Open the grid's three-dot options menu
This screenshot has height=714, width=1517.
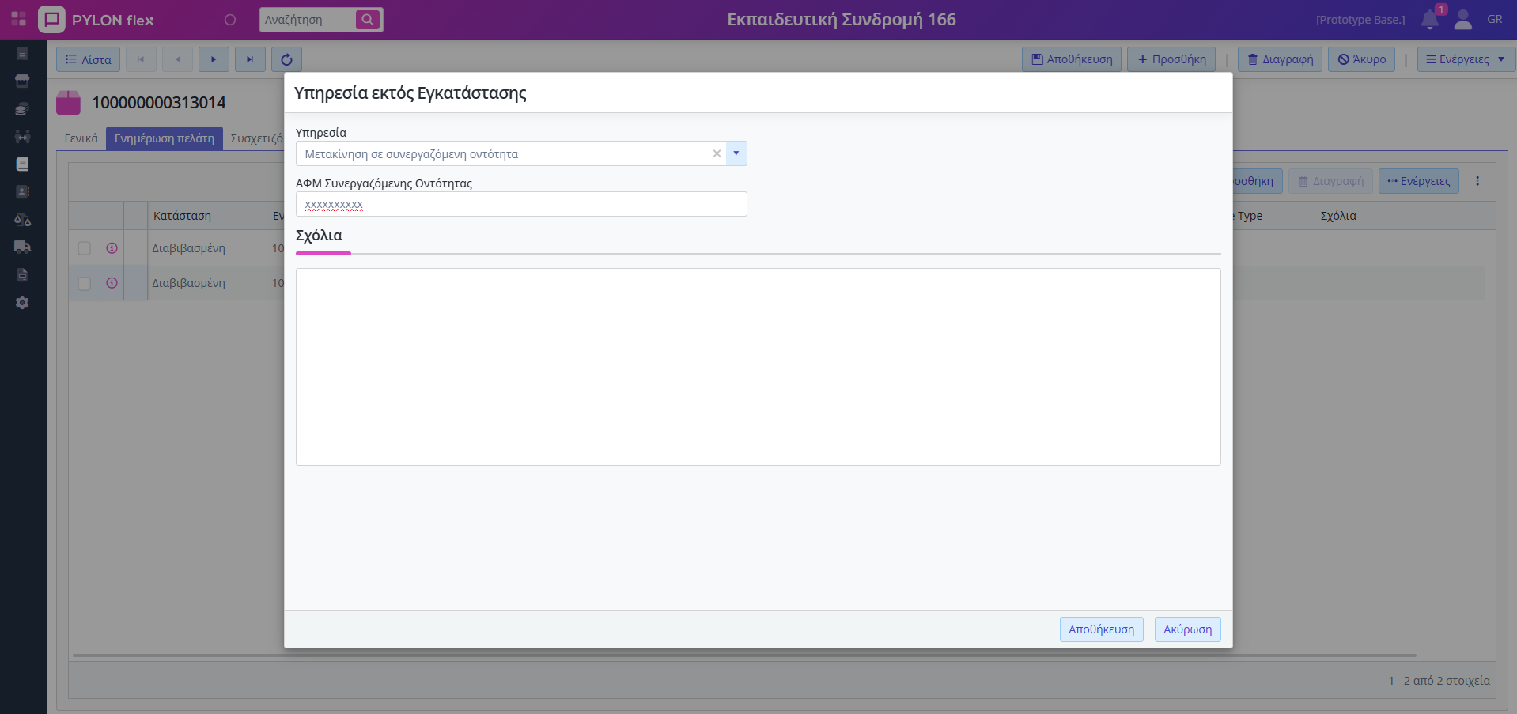point(1477,181)
